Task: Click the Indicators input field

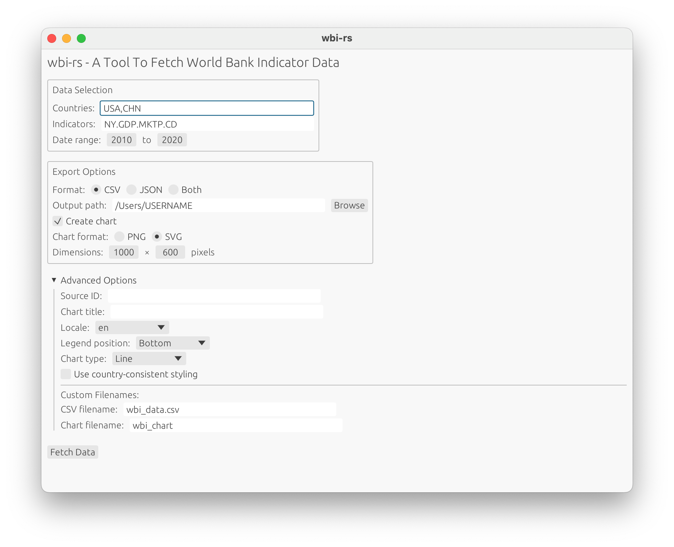Action: 208,124
